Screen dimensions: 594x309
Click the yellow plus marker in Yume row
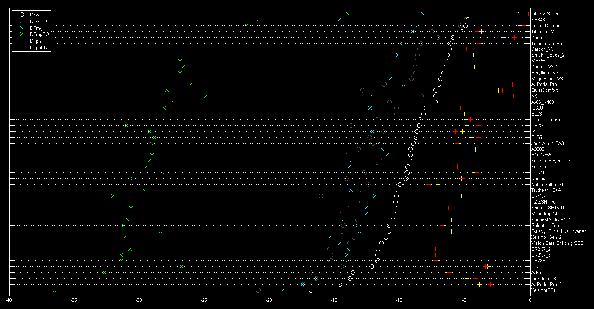point(504,37)
